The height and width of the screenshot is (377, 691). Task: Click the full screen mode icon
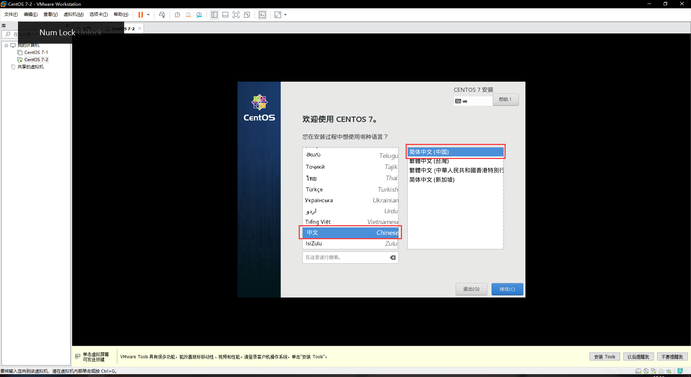click(x=236, y=15)
